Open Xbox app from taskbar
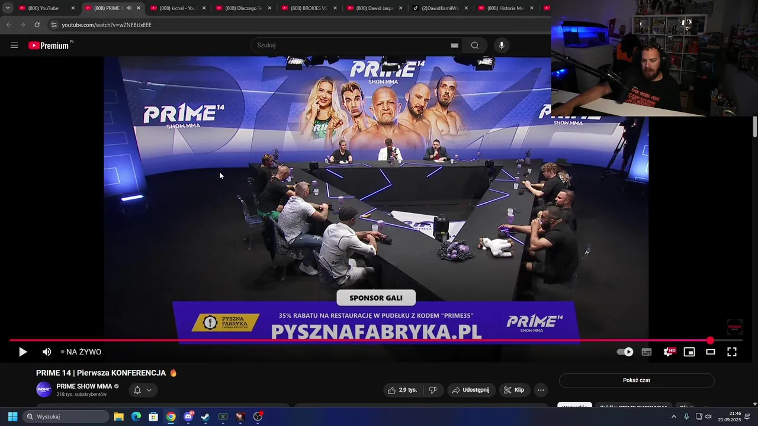 [223, 417]
